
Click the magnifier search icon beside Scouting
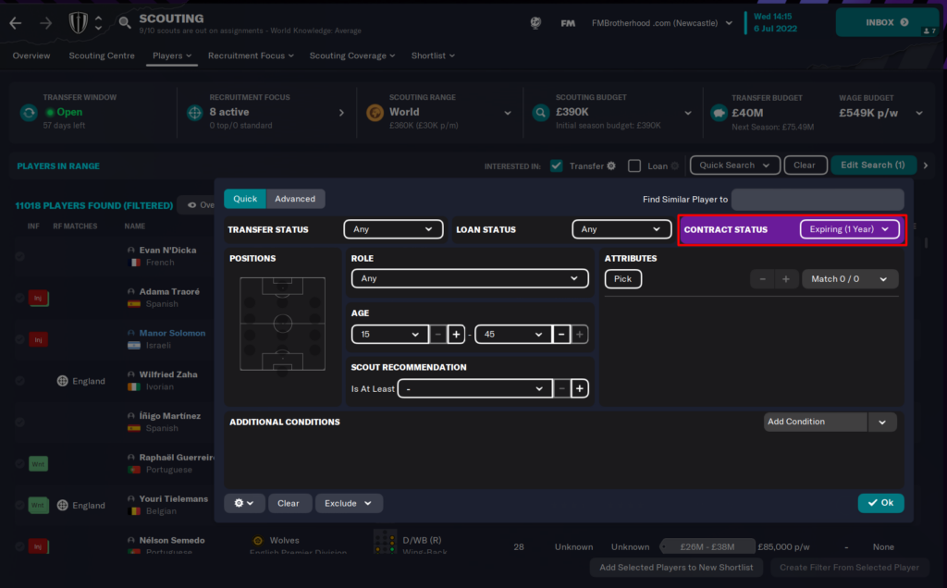125,22
